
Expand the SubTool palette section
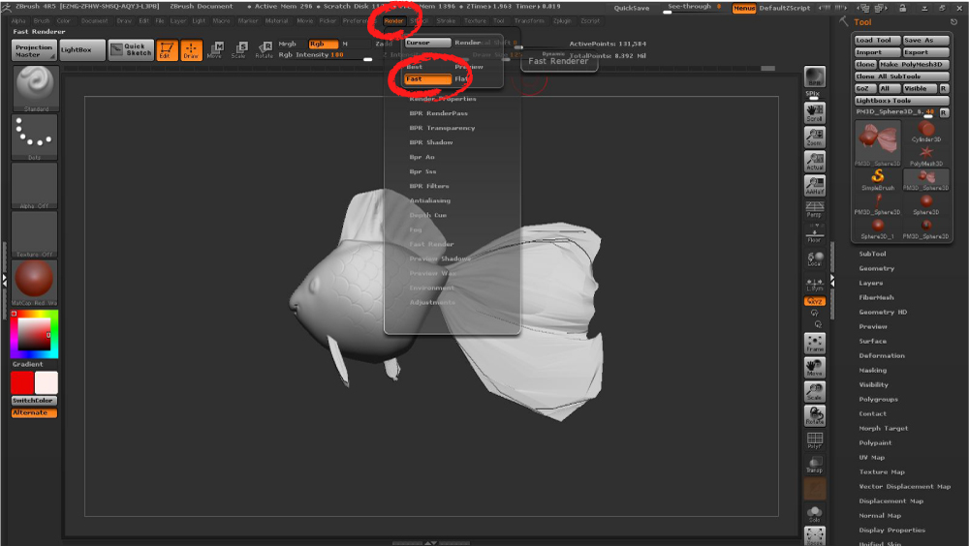872,254
